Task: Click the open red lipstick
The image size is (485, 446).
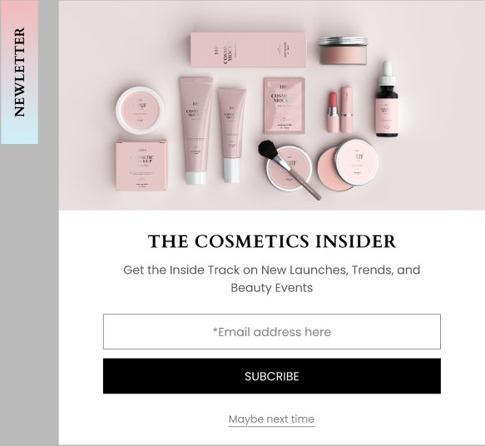Action: pos(333,112)
